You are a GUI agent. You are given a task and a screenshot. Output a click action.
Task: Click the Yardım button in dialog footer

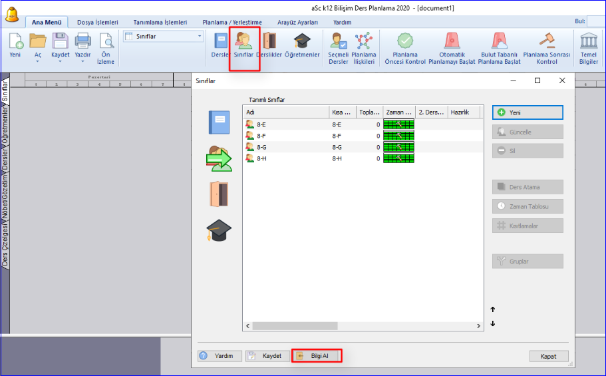(220, 356)
